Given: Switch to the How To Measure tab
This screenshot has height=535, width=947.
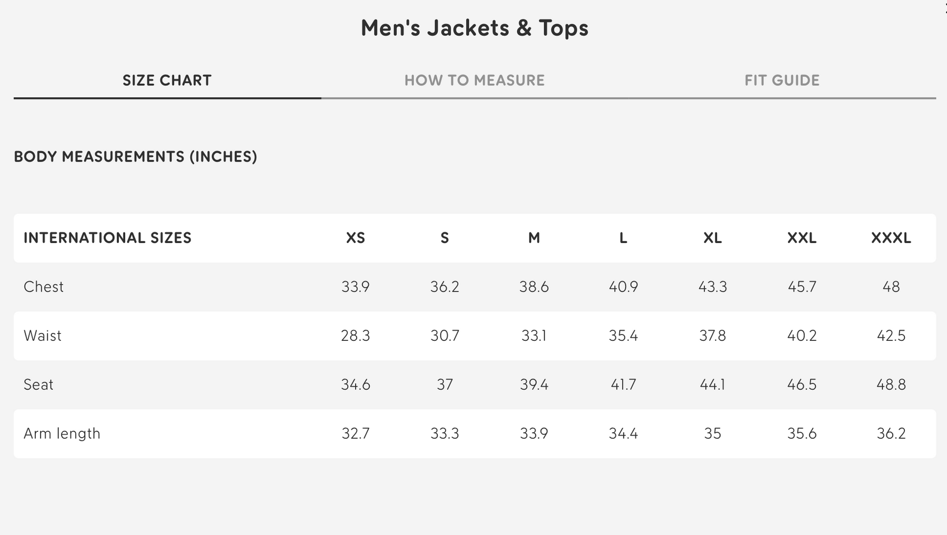Looking at the screenshot, I should (474, 80).
